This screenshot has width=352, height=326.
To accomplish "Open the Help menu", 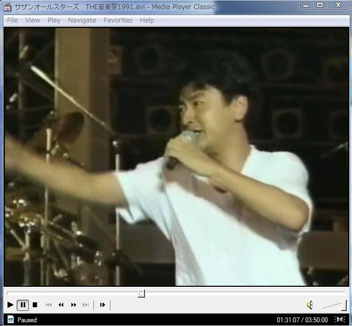I will pyautogui.click(x=147, y=20).
